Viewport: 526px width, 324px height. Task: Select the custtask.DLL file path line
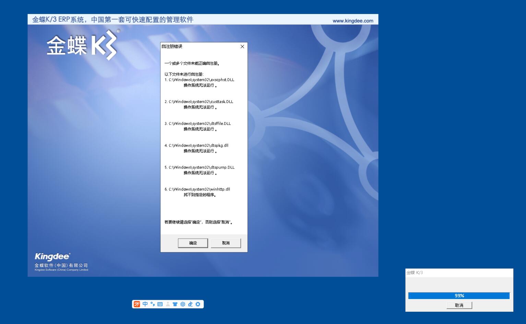click(199, 102)
